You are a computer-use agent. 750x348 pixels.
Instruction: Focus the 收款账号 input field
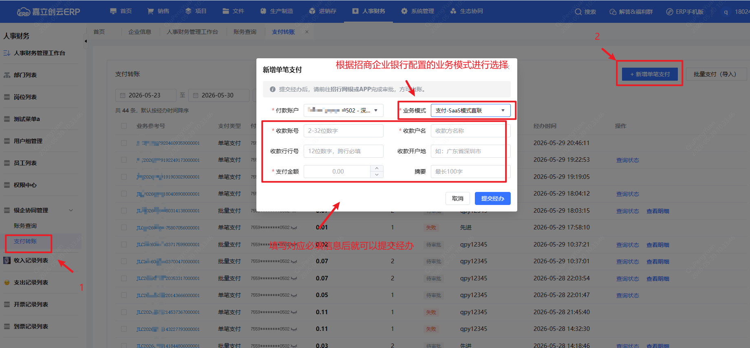(x=343, y=131)
